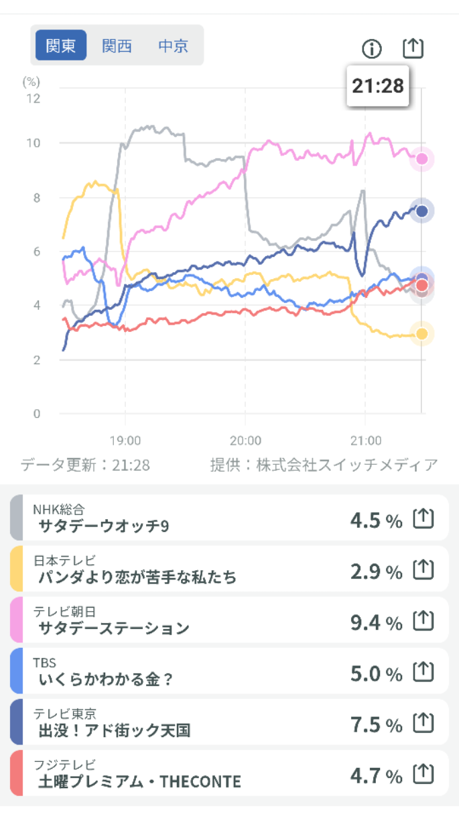Viewport: 459px width, 835px height.
Task: Switch to the 中京 region tab
Action: coord(173,46)
